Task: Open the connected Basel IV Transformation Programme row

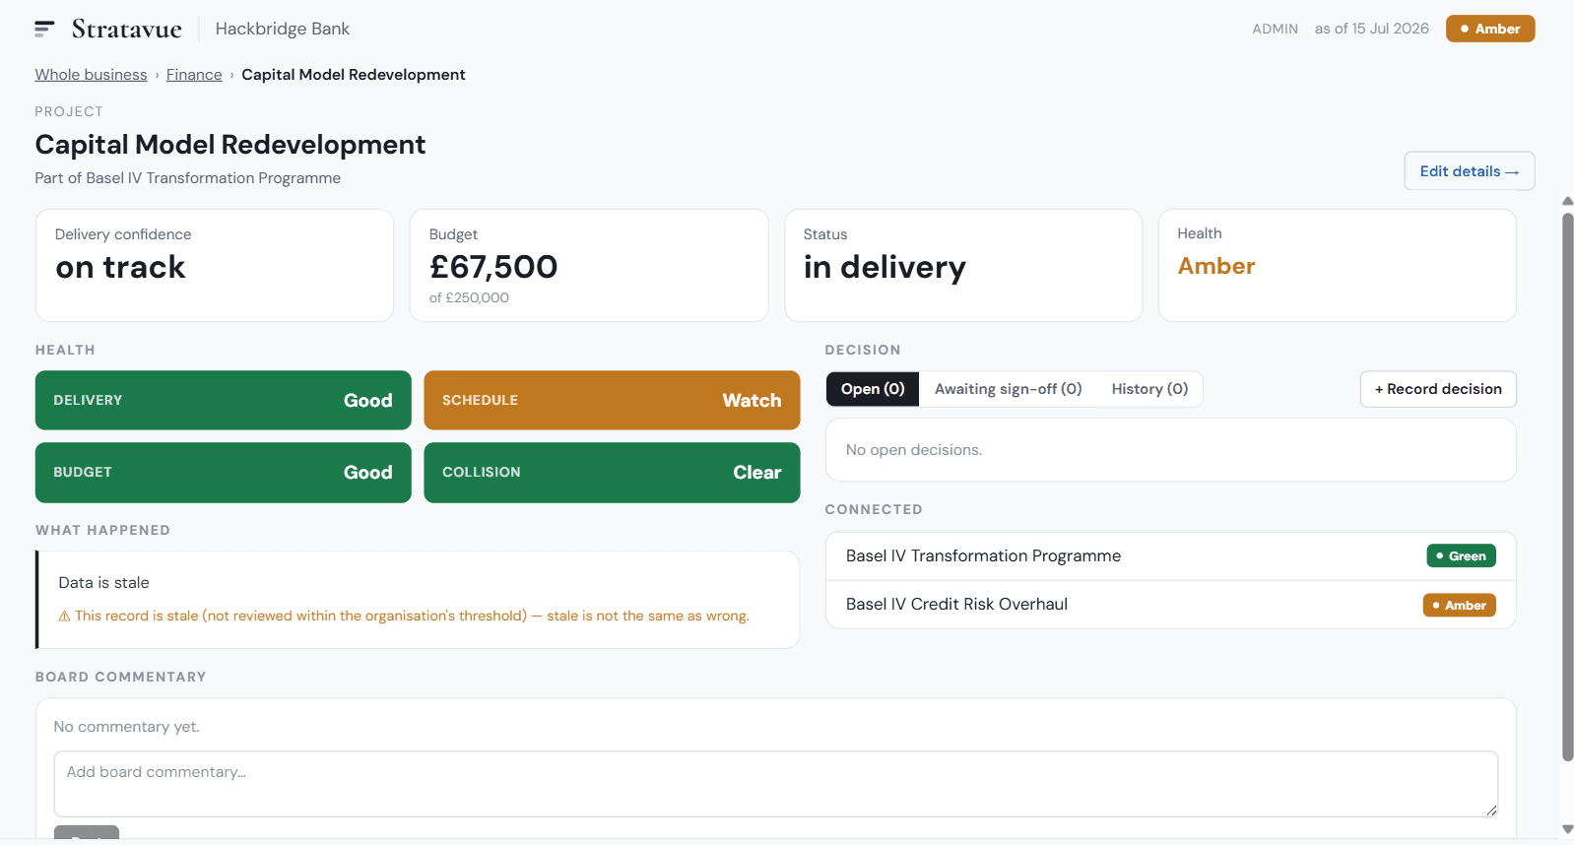Action: click(1170, 556)
